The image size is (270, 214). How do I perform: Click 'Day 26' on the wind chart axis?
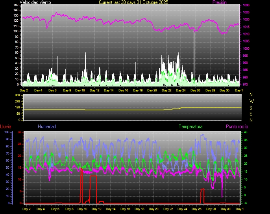tap(196, 90)
